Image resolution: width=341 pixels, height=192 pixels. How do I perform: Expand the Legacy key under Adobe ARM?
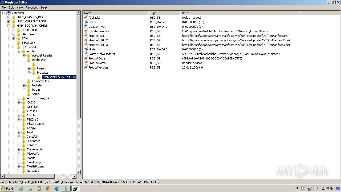pos(29,68)
